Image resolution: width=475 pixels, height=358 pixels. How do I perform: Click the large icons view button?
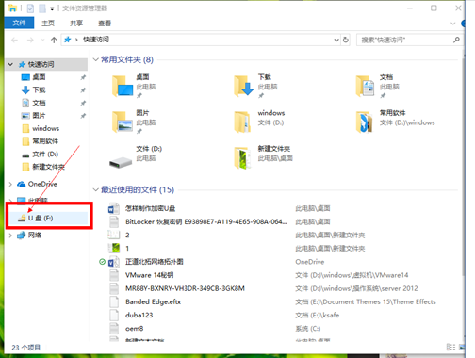(462, 347)
